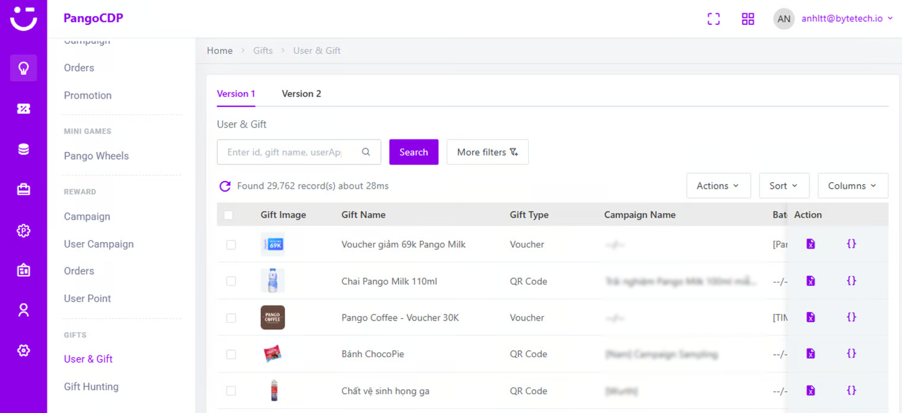Click the More filters button
Viewport: 902px width, 413px height.
tap(487, 152)
